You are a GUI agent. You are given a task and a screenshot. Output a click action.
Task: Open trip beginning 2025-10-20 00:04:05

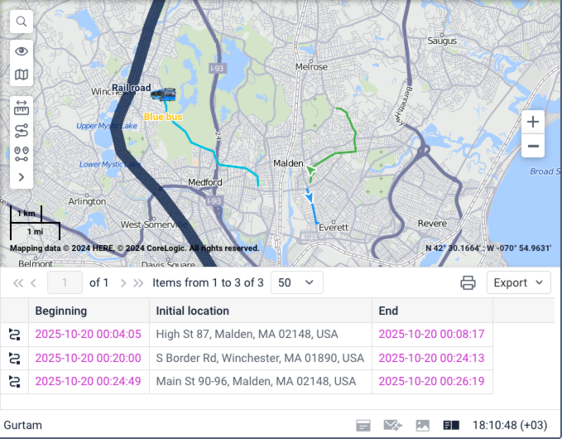tap(88, 335)
